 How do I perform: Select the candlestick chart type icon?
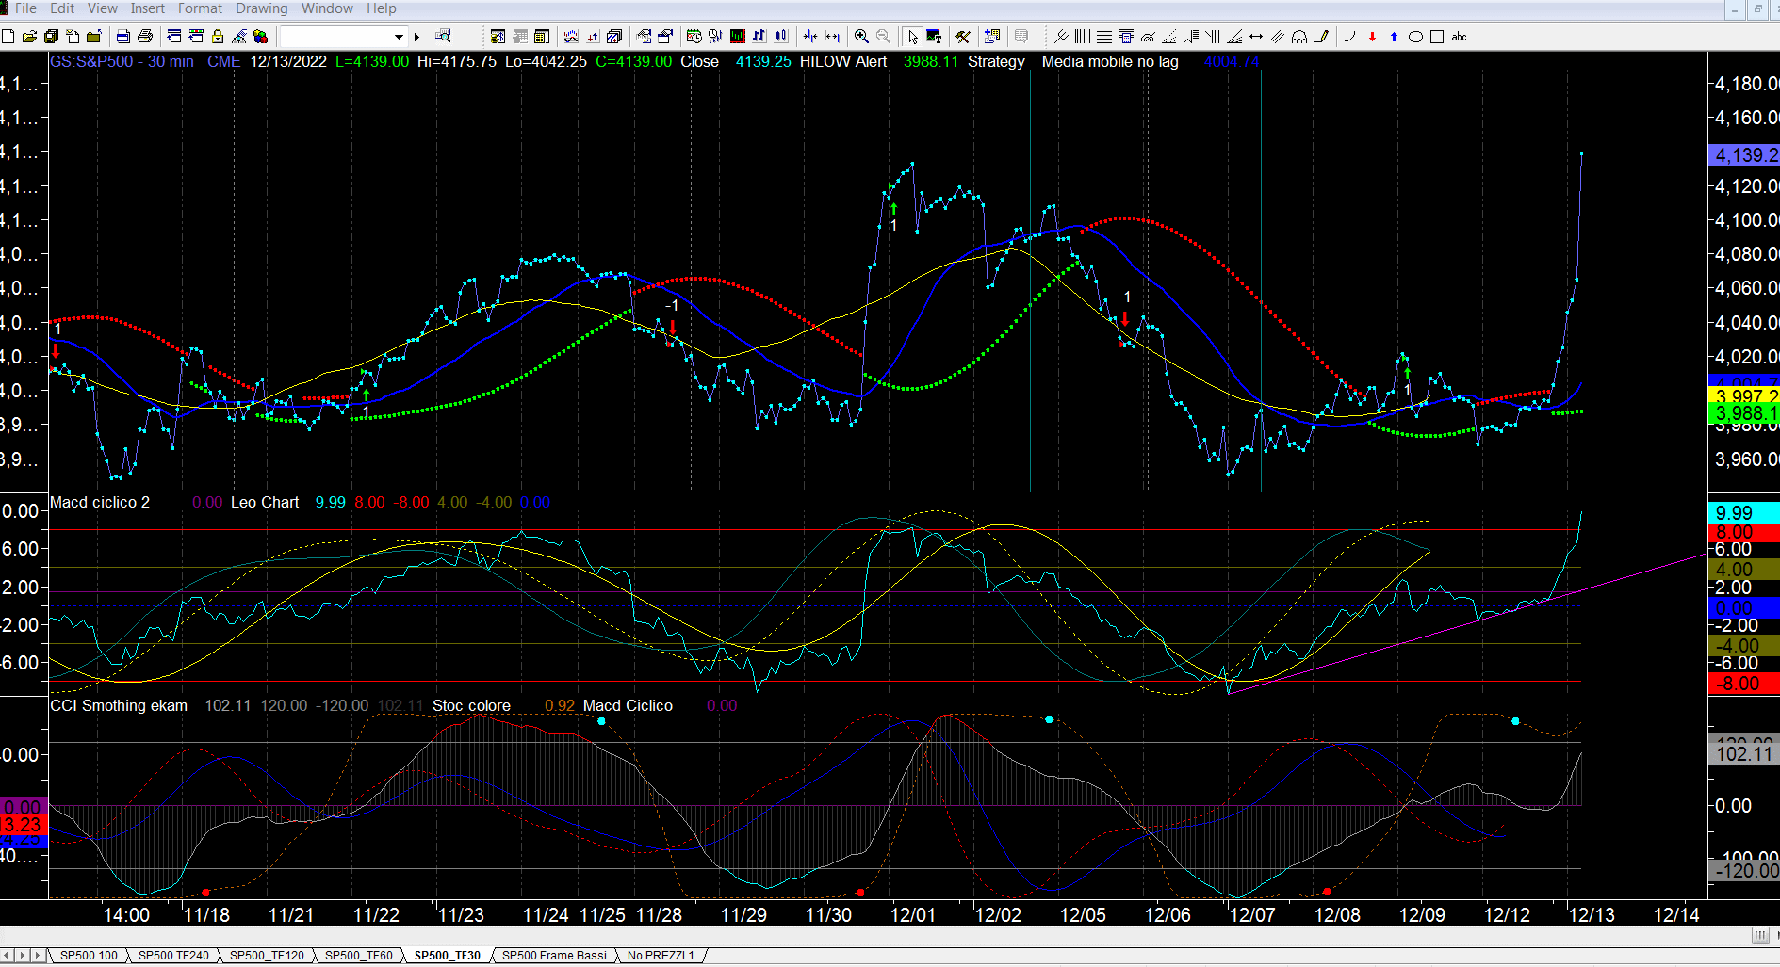tap(781, 37)
